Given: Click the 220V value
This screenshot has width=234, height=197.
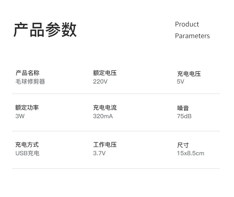Looking at the screenshot, I should tap(100, 81).
